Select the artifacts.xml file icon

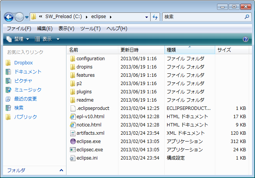point(73,133)
